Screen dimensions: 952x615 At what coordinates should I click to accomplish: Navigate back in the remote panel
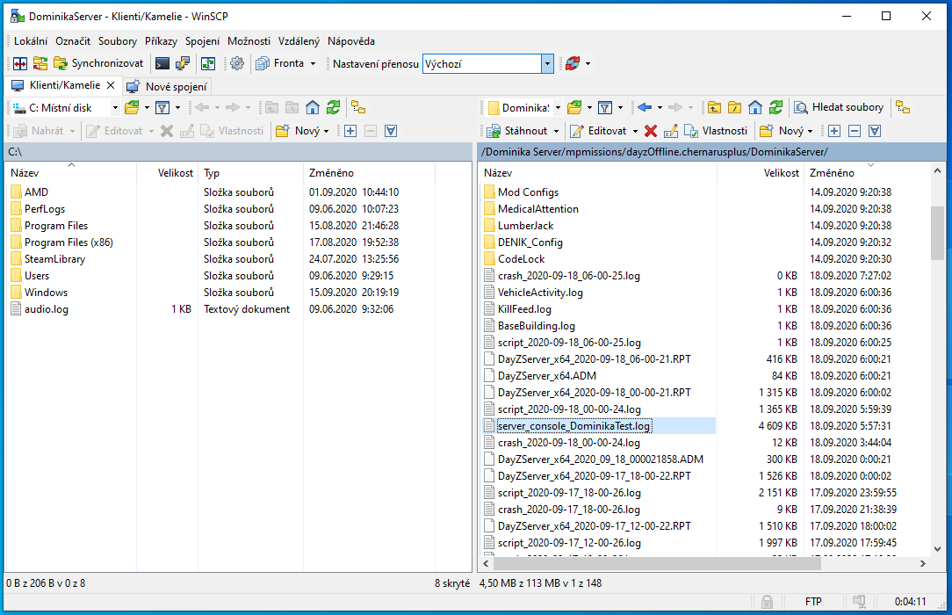tap(645, 107)
